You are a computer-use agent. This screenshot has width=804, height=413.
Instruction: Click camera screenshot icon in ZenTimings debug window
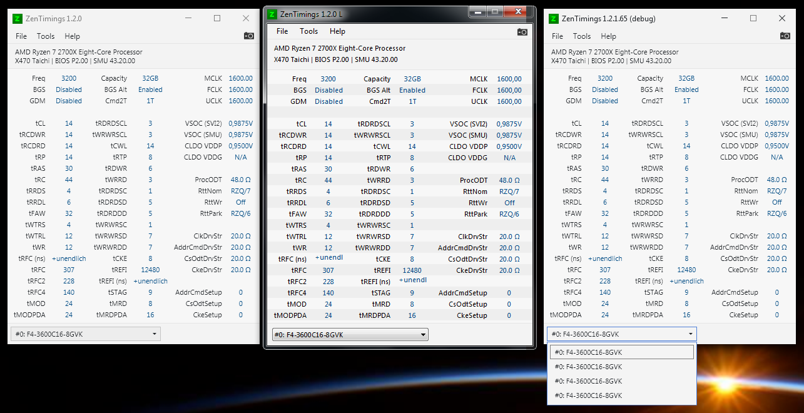point(785,36)
